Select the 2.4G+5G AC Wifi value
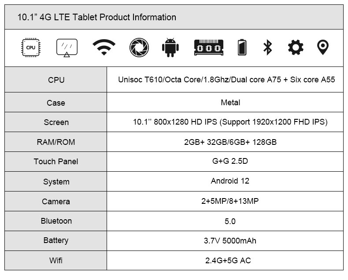348x280 pixels. tap(228, 261)
